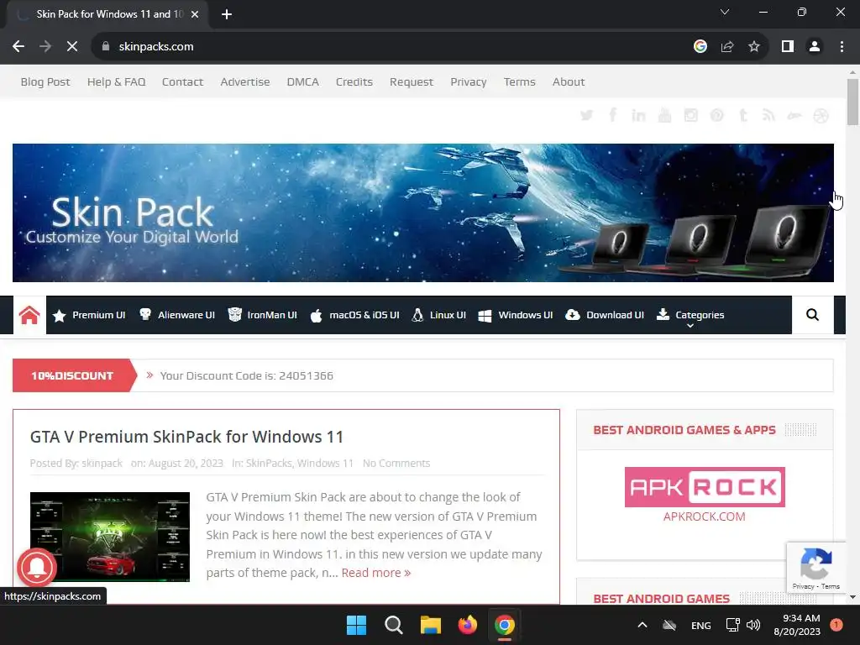Viewport: 860px width, 645px height.
Task: Click the red notification bell icon
Action: [37, 567]
